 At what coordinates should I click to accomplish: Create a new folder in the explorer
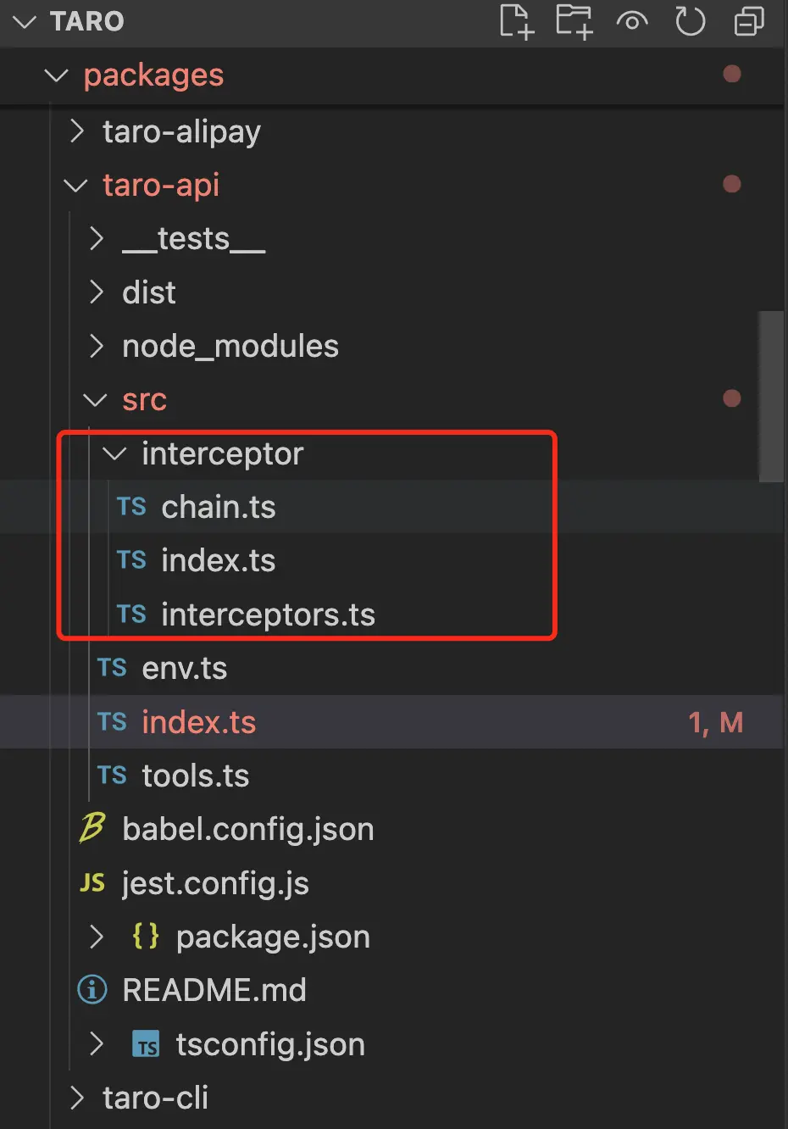(574, 23)
